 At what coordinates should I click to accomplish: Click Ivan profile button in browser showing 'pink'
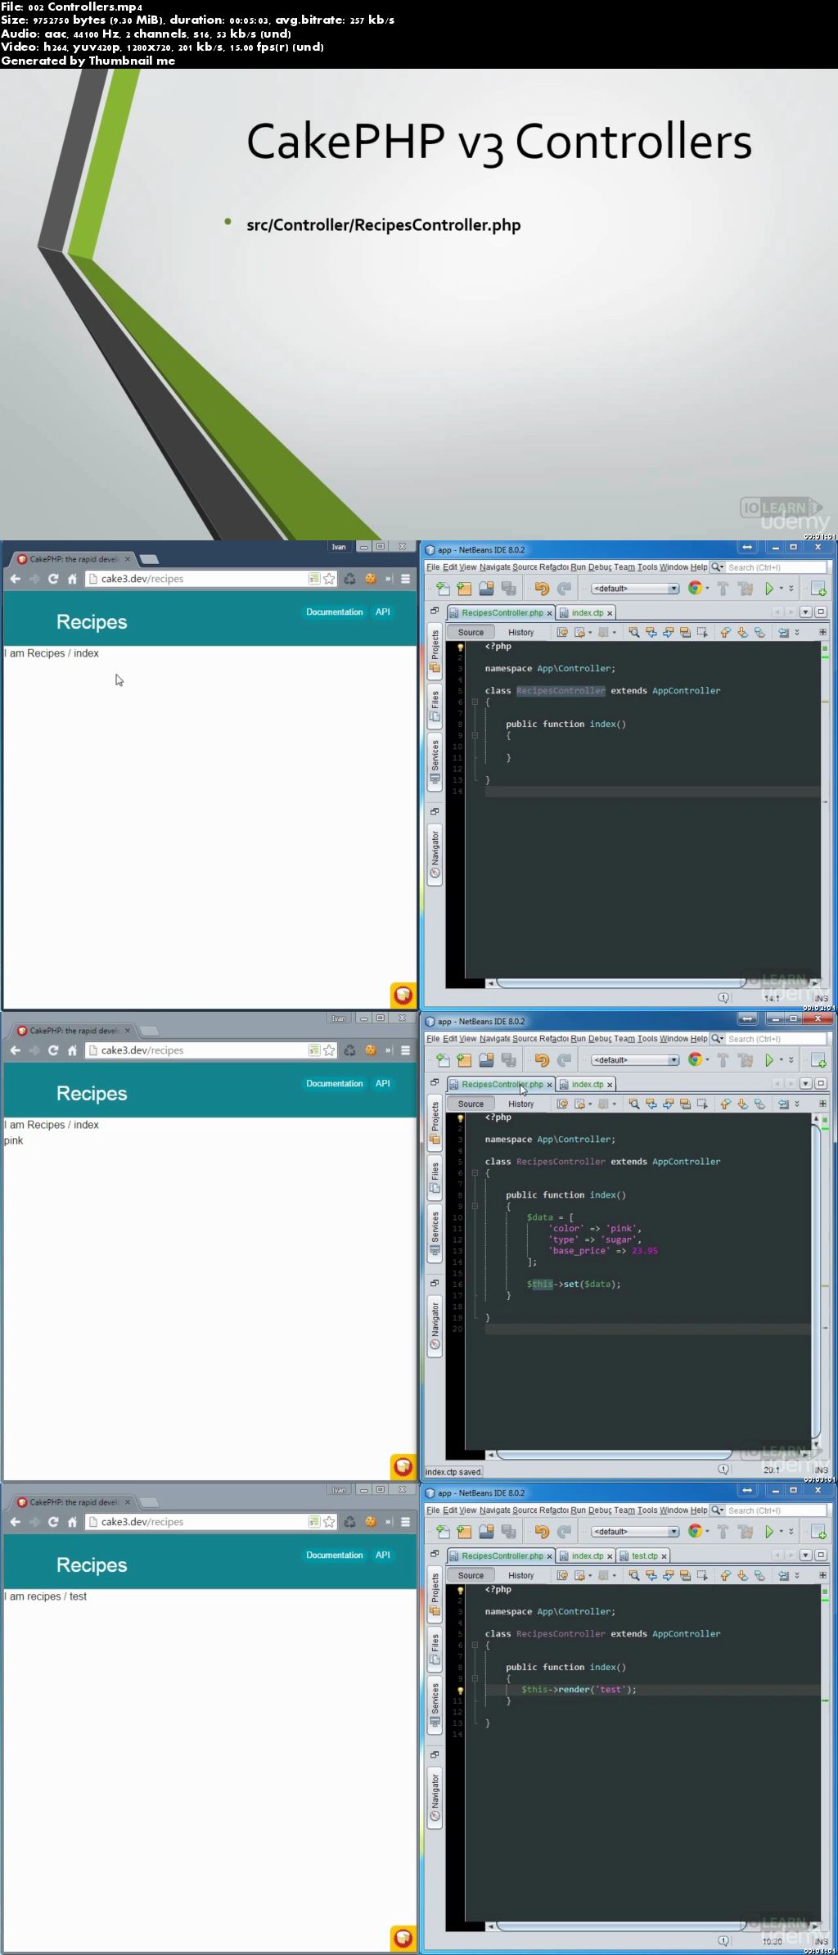tap(339, 1018)
